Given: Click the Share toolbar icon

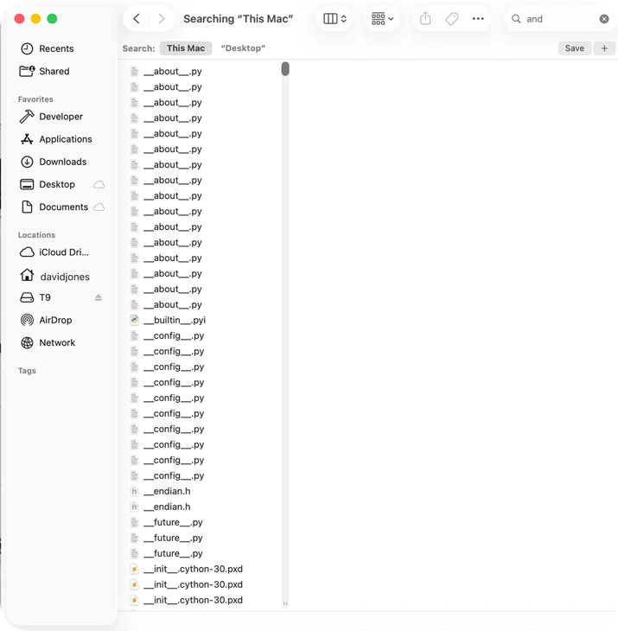Looking at the screenshot, I should 425,18.
